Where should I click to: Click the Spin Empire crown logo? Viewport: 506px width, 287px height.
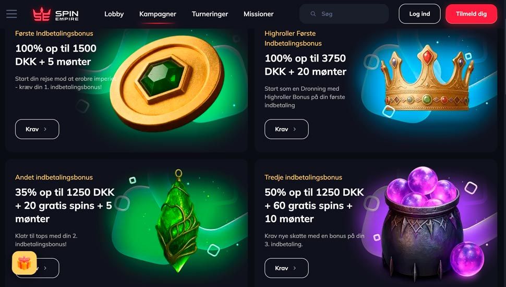pos(42,14)
